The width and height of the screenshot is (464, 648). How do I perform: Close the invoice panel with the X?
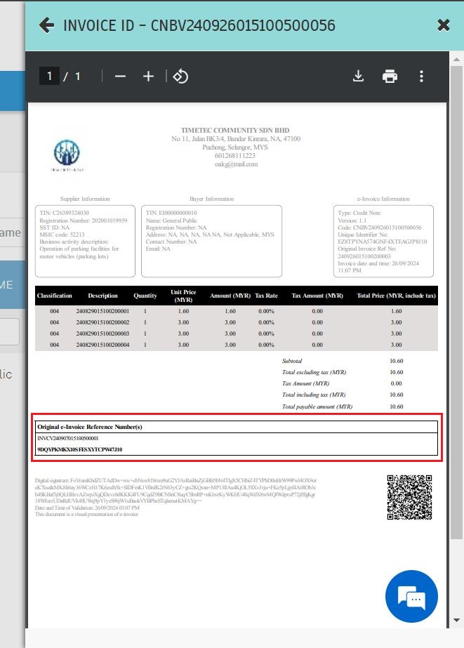coord(443,26)
